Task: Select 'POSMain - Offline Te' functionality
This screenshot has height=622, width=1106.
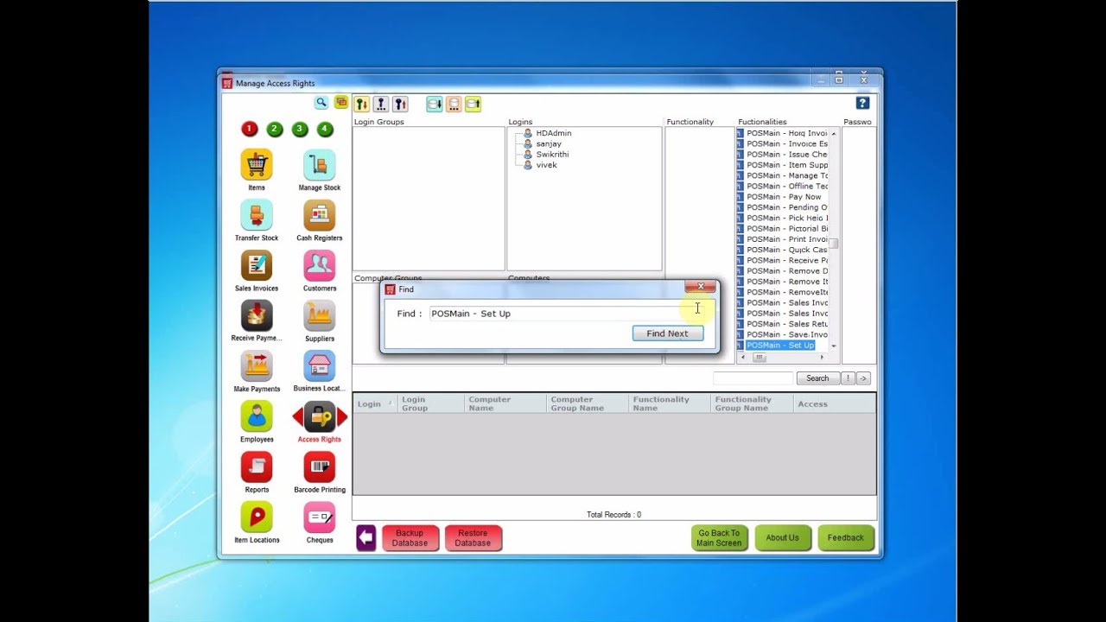Action: [x=786, y=187]
